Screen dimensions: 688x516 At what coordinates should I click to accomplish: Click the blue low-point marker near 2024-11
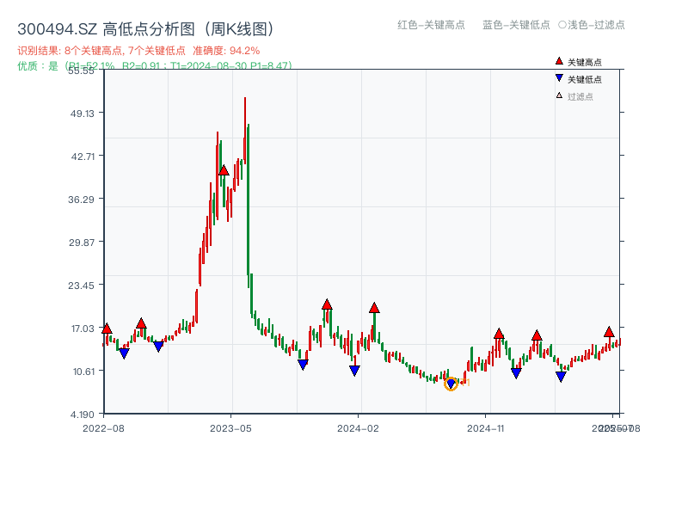(514, 372)
